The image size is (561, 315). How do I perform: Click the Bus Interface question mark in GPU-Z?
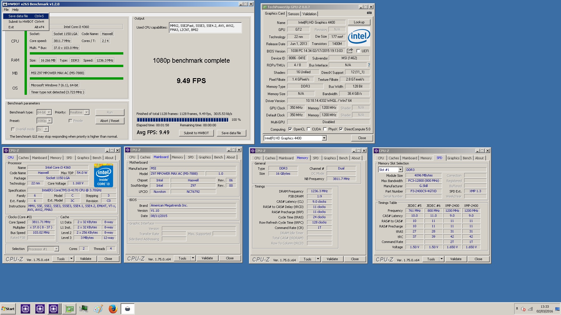point(369,65)
